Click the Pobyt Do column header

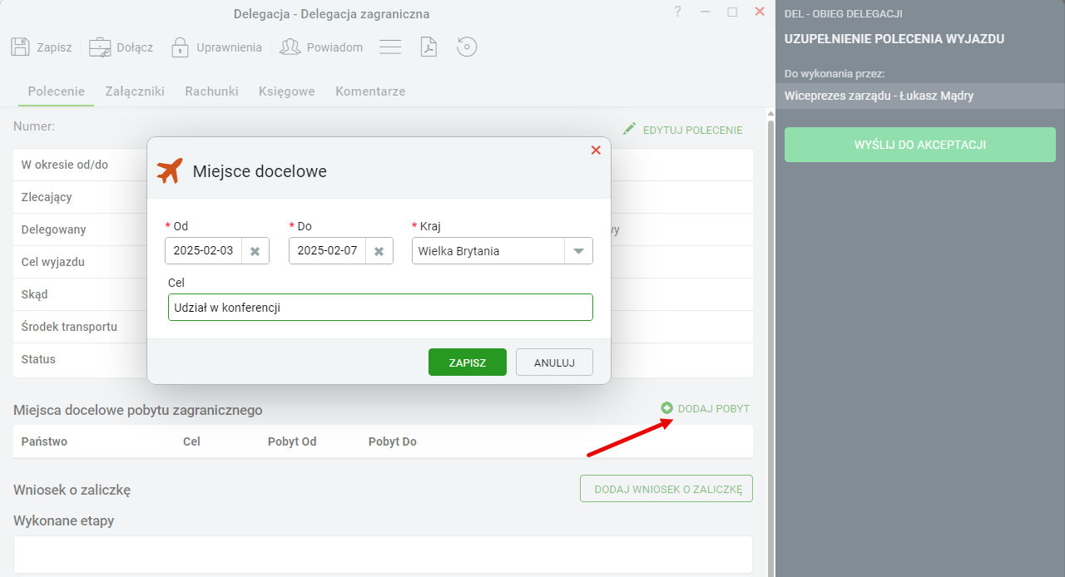click(x=393, y=441)
